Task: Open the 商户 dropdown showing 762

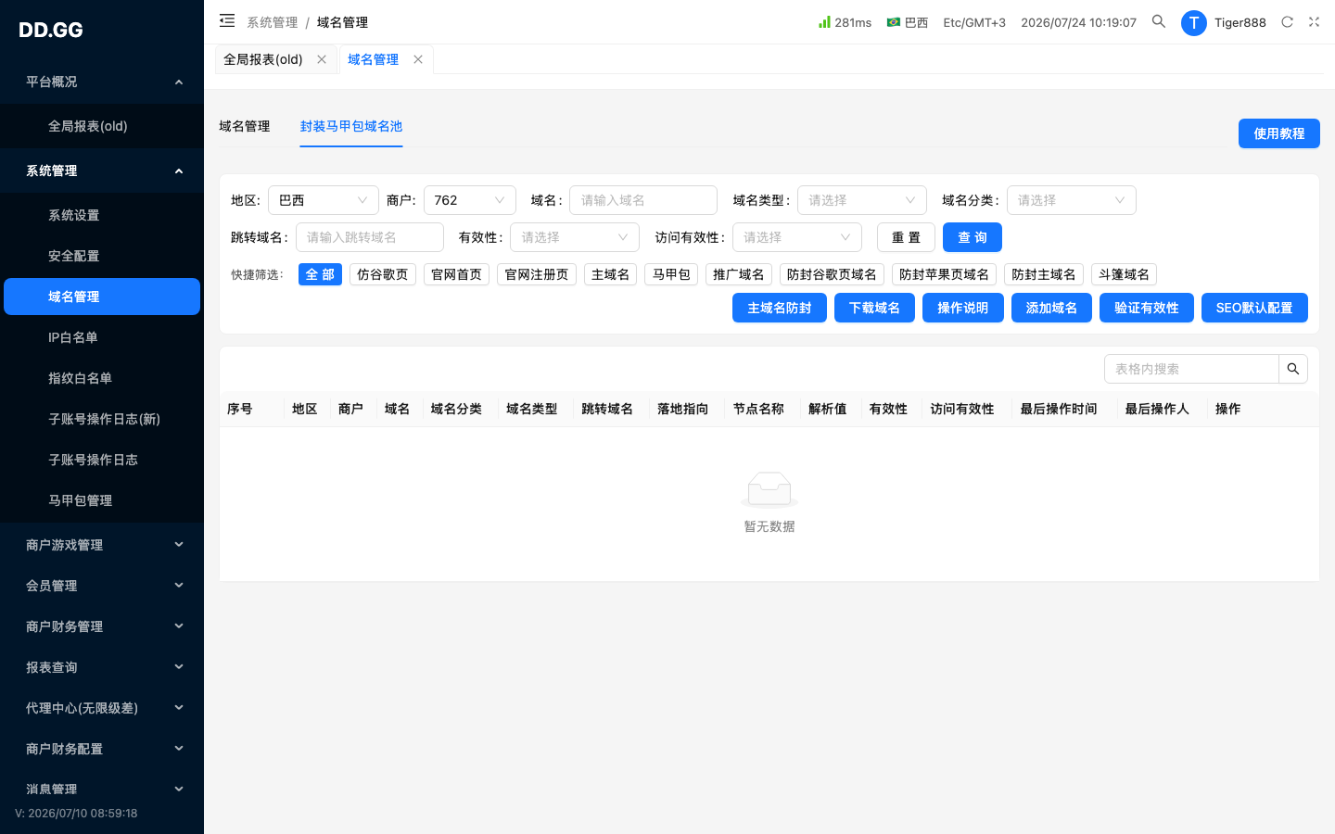Action: [470, 200]
